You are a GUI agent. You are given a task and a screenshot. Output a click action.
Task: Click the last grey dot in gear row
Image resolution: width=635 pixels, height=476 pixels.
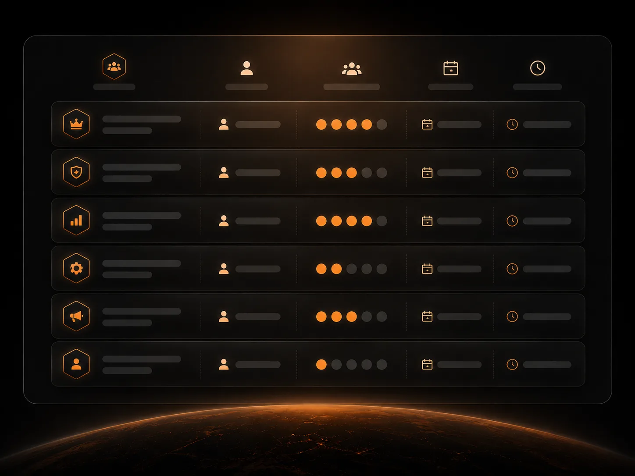pyautogui.click(x=382, y=269)
